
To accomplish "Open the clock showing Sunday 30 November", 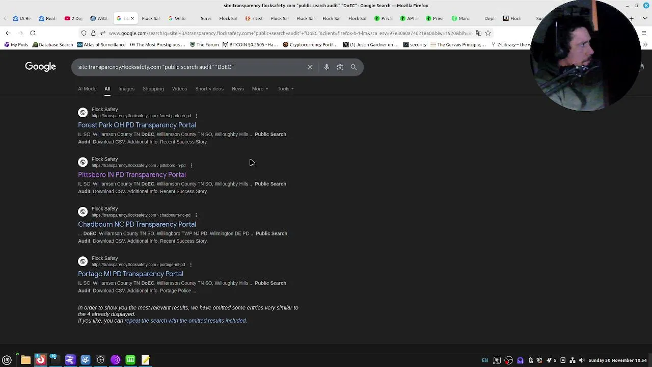I will tap(617, 360).
